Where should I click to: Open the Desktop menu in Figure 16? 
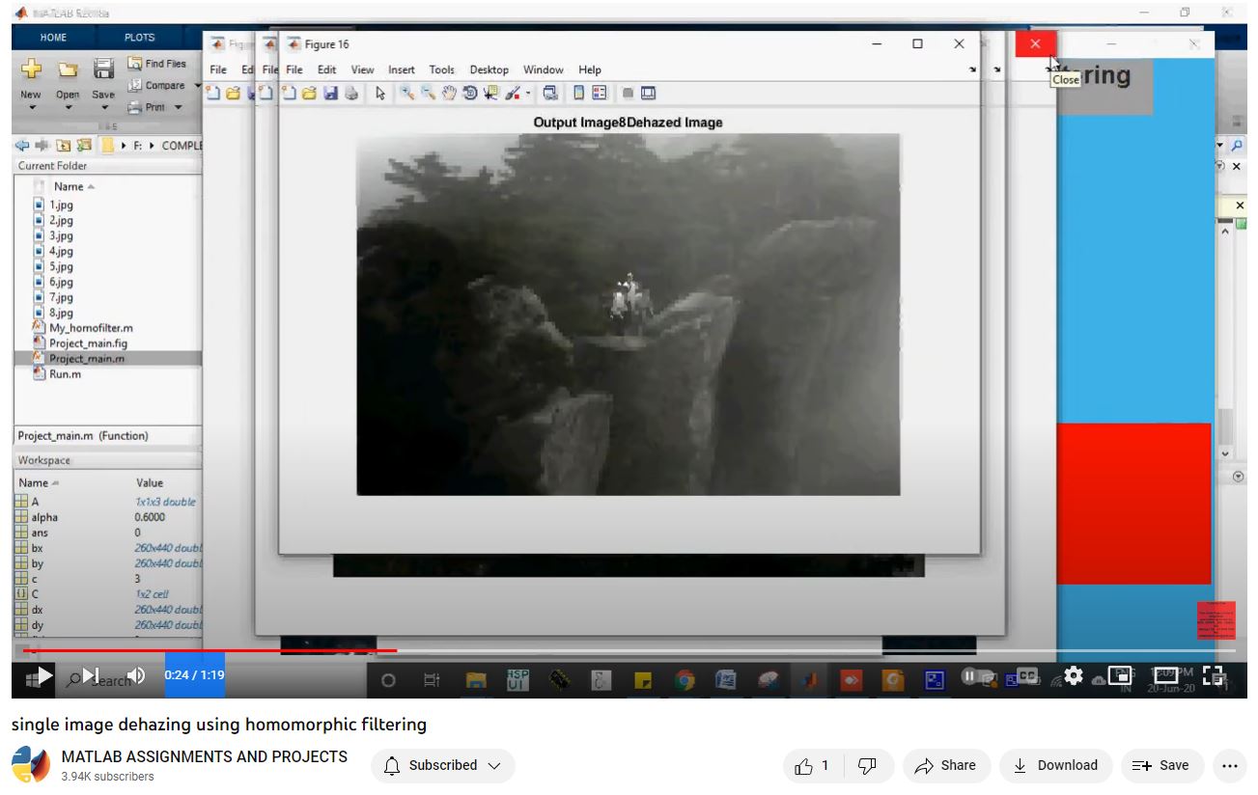(x=489, y=69)
